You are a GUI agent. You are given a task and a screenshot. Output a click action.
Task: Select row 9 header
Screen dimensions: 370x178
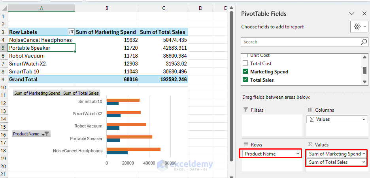(x=3, y=80)
